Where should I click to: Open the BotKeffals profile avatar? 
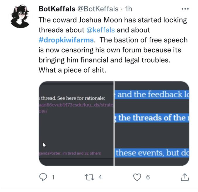click(x=20, y=16)
